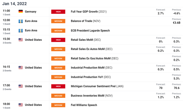Open Full Year GDP Growth event
The width and height of the screenshot is (183, 111).
pos(89,12)
